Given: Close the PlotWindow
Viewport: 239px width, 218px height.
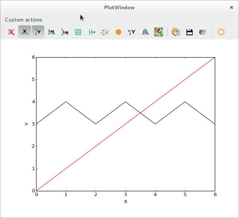Looking at the screenshot, I should pos(232,7).
